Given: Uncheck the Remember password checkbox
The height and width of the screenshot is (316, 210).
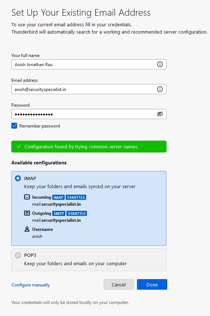Looking at the screenshot, I should (x=14, y=126).
